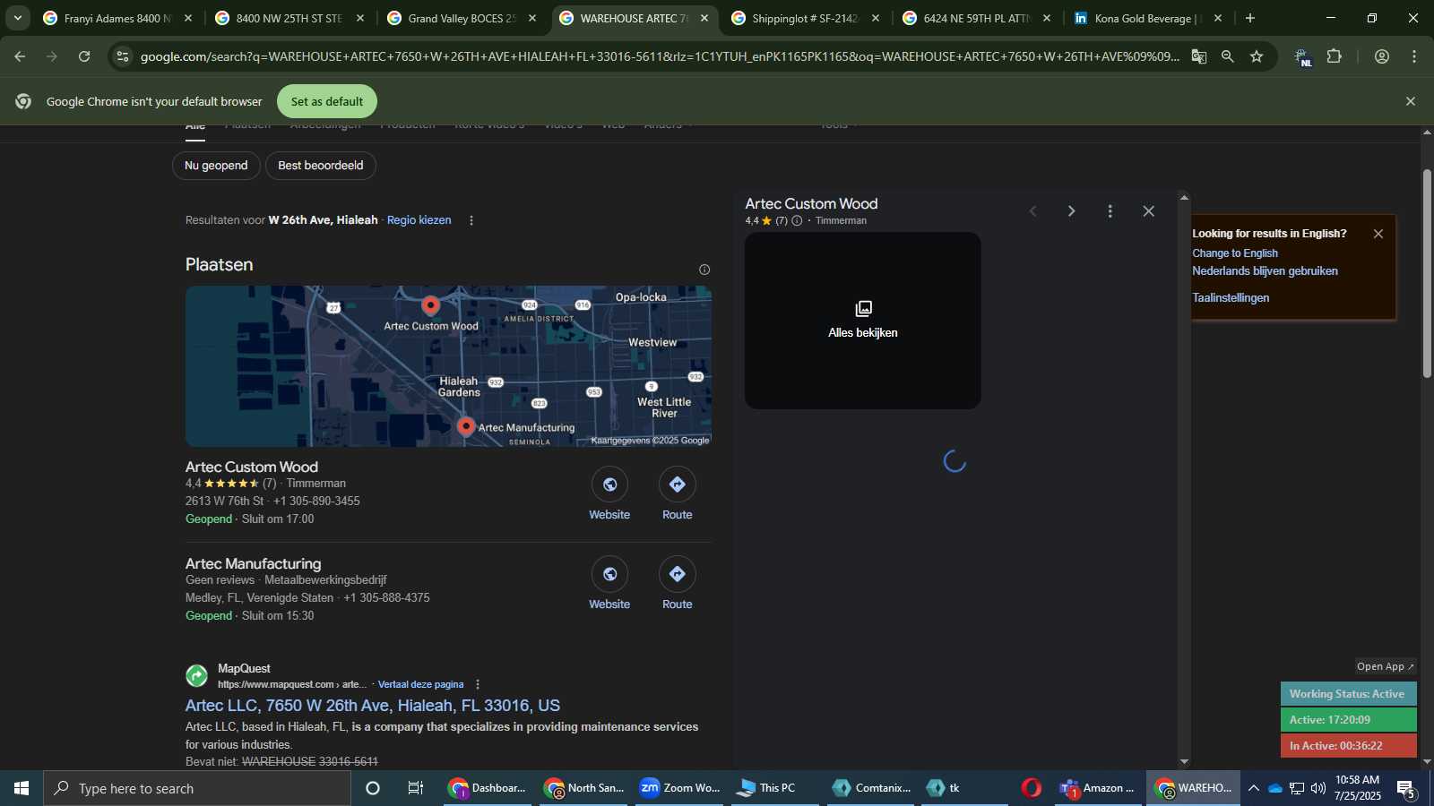The image size is (1434, 806).
Task: Show hidden system tray icons
Action: (1254, 788)
